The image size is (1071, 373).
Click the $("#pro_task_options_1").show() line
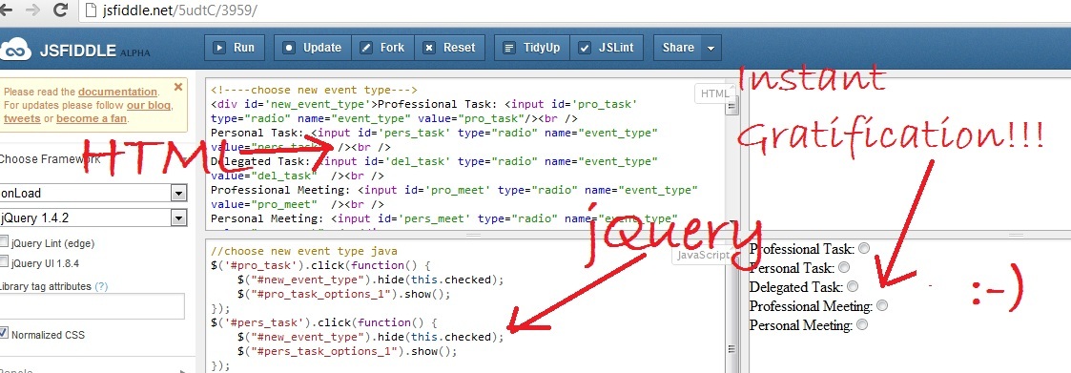[344, 295]
